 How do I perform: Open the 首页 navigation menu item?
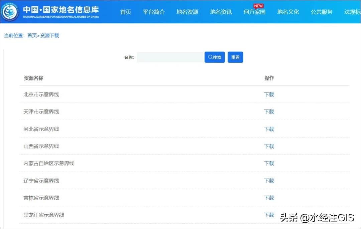click(126, 12)
